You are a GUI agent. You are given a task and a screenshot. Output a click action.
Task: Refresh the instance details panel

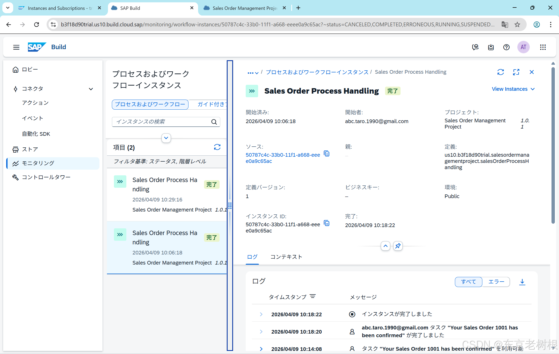pyautogui.click(x=500, y=72)
